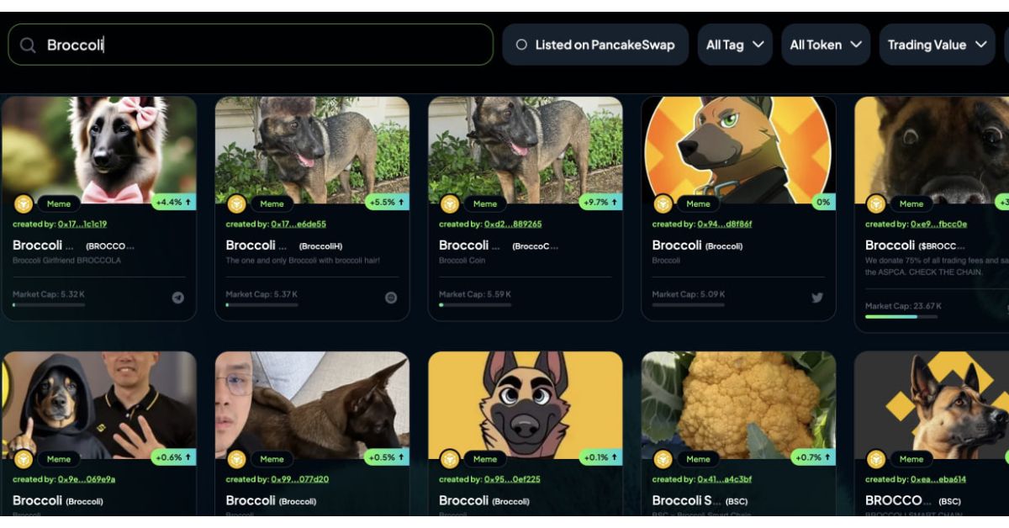Open cauliflower Broccoli S token thumbnail
The width and height of the screenshot is (1009, 528).
click(x=738, y=405)
